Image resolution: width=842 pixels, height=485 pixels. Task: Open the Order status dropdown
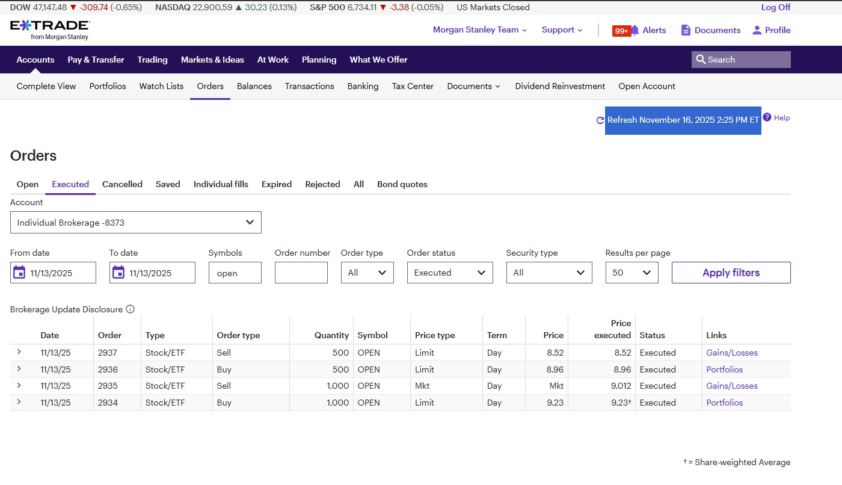pos(450,273)
